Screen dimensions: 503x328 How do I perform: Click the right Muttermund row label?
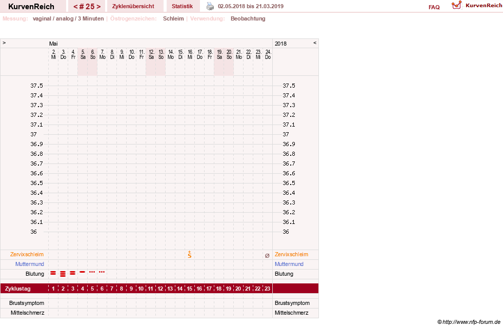click(289, 264)
